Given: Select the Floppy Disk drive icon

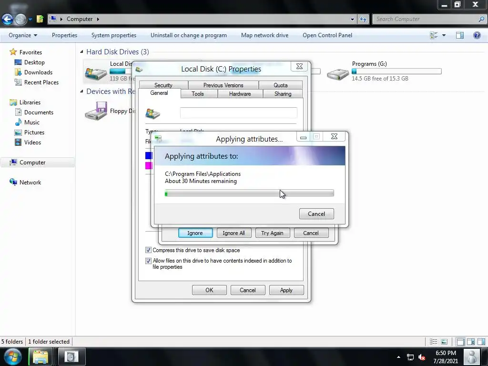Looking at the screenshot, I should point(96,111).
